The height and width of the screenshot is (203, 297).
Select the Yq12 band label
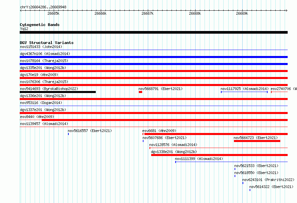24,29
